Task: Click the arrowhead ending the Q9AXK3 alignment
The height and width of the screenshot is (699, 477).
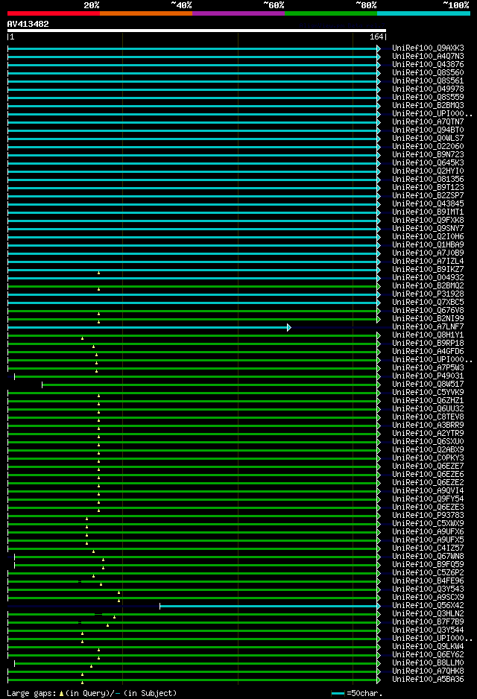Action: pyautogui.click(x=379, y=48)
